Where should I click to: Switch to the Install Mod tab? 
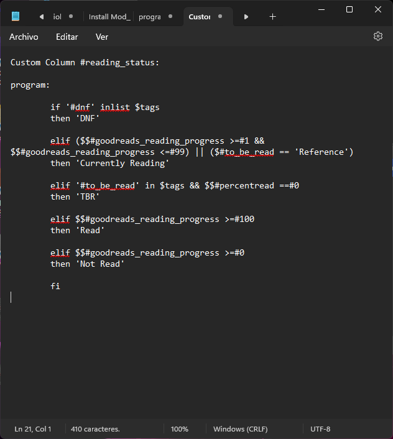click(x=109, y=17)
